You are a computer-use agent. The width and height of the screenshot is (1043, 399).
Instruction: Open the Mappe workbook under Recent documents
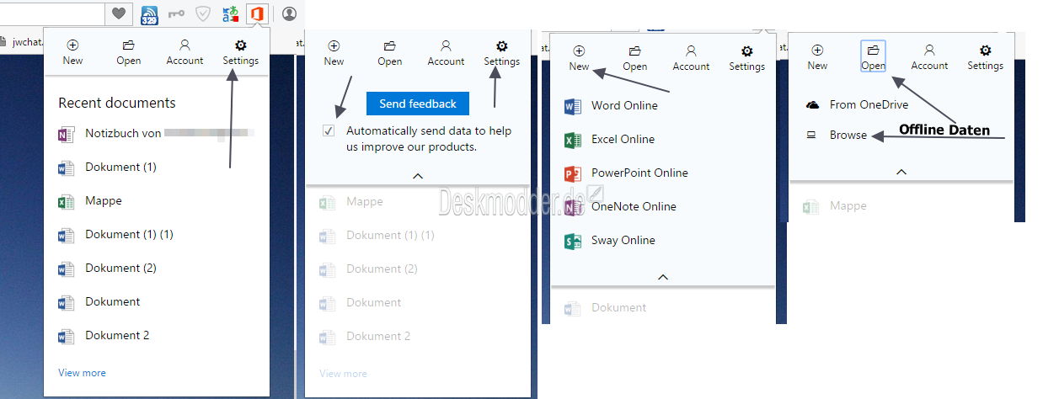click(103, 201)
